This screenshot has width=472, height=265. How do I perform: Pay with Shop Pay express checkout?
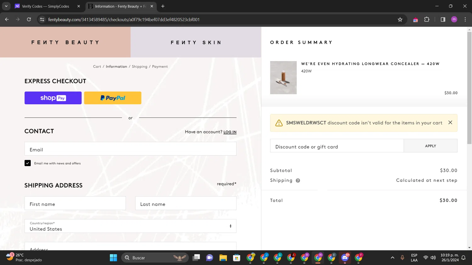tap(53, 98)
